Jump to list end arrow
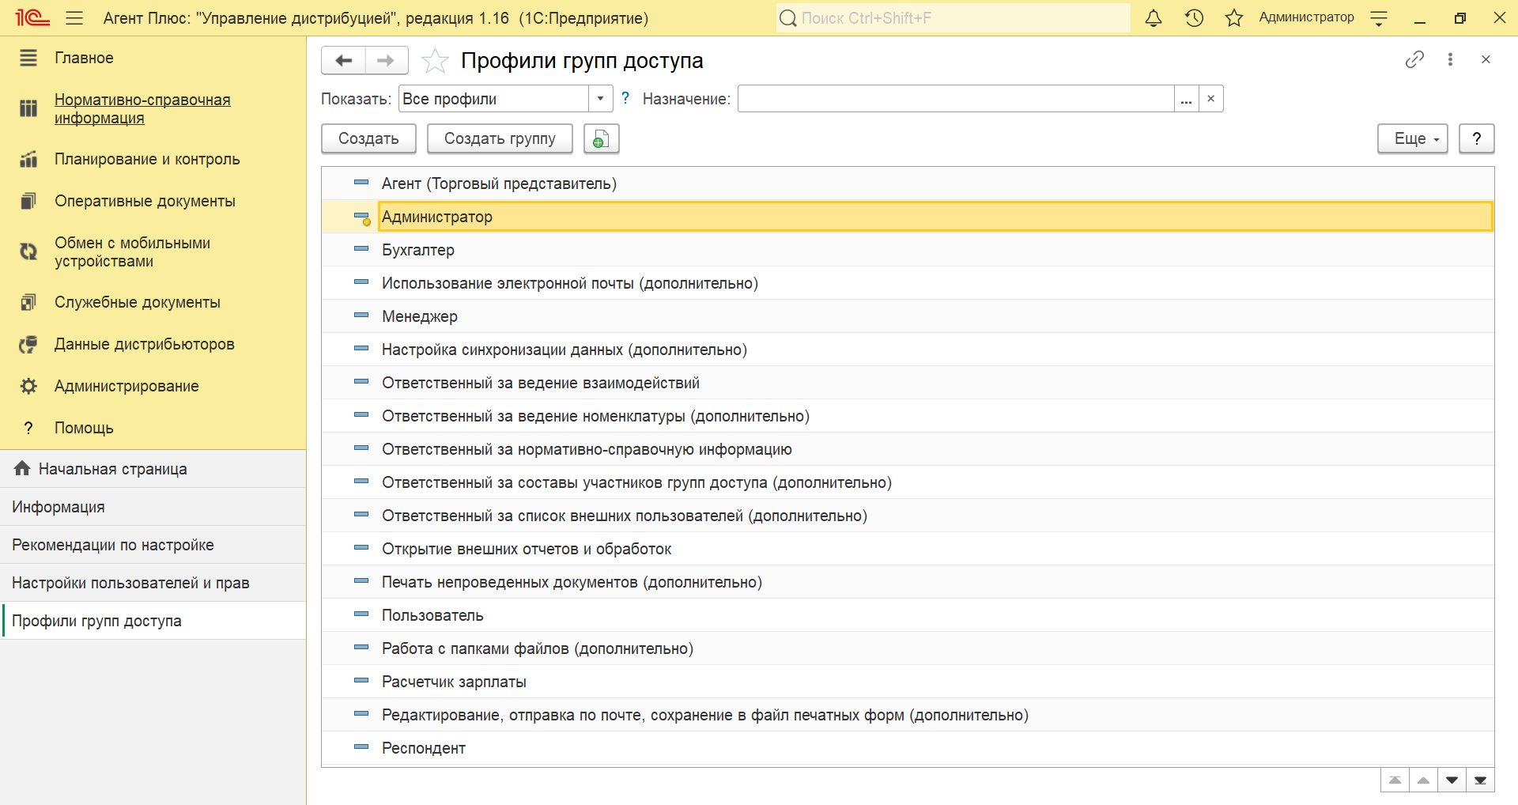 coord(1480,780)
